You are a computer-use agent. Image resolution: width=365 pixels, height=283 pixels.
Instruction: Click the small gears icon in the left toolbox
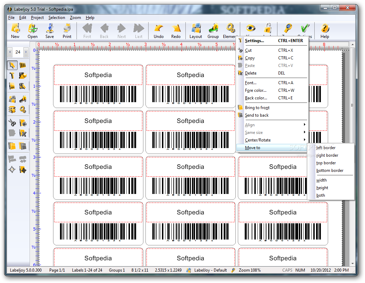23,109
